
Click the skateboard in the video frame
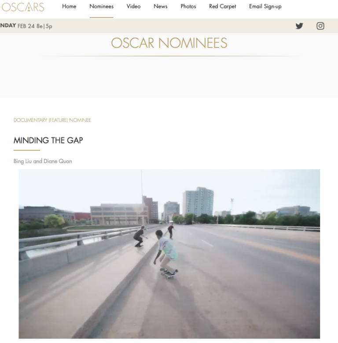coord(169,273)
